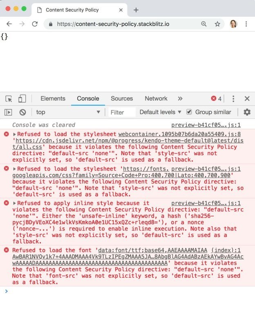
Task: Expand the fonts.googleapis stylesheet error
Action: [14, 169]
